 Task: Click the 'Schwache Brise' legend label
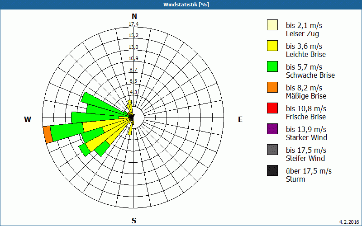click(x=310, y=75)
